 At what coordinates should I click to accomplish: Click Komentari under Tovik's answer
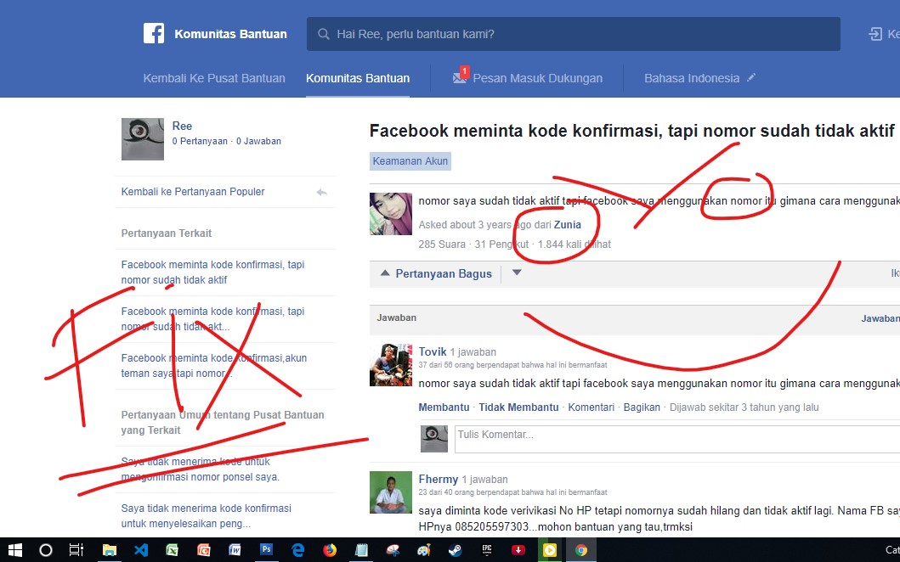tap(592, 407)
